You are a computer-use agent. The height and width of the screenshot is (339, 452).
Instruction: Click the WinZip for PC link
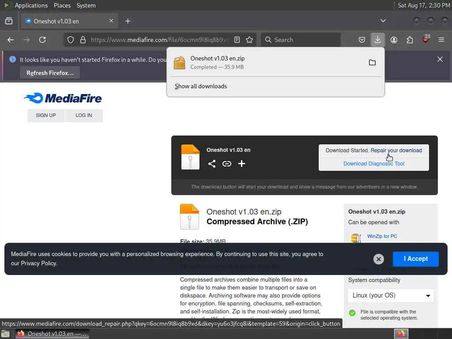tap(382, 236)
